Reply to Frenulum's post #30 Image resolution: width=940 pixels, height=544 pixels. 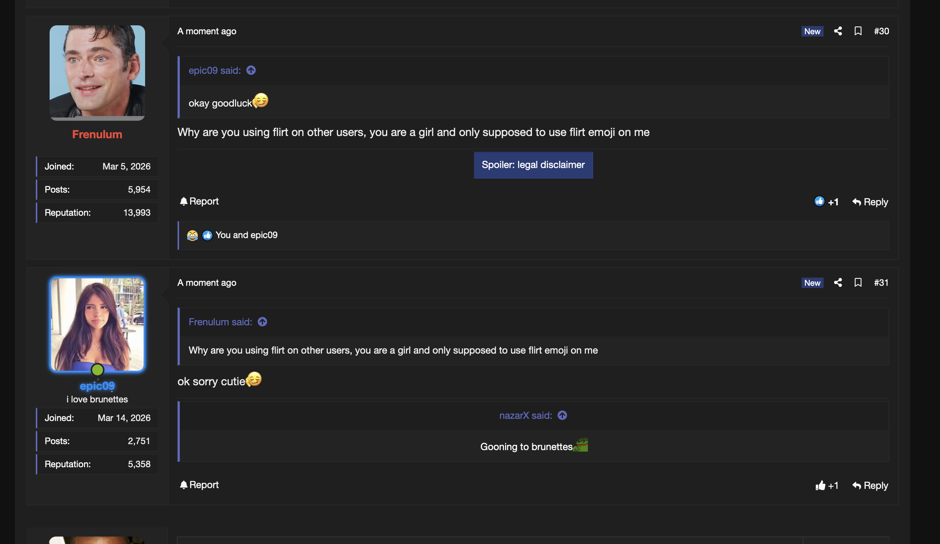click(870, 202)
